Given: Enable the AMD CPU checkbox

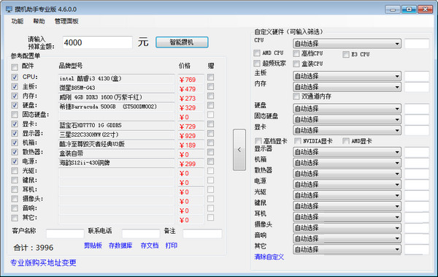Looking at the screenshot, I should point(257,53).
